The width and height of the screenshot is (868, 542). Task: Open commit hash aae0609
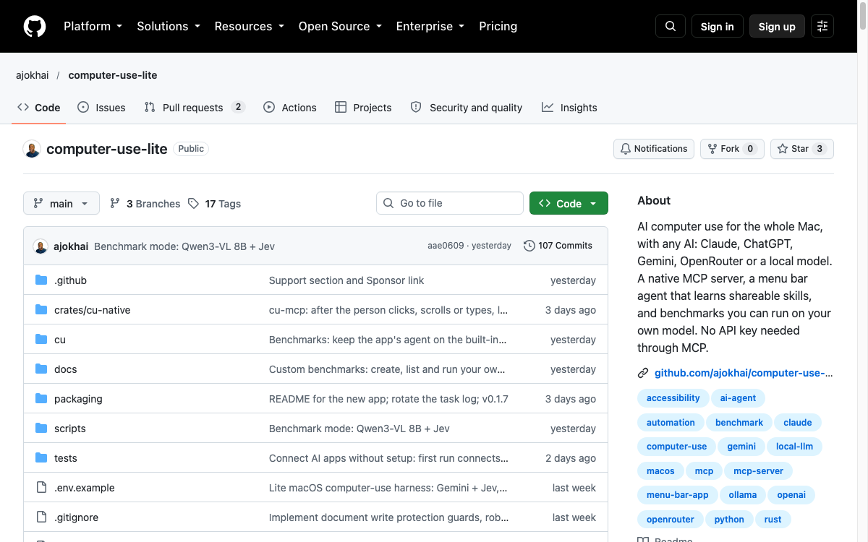coord(446,246)
